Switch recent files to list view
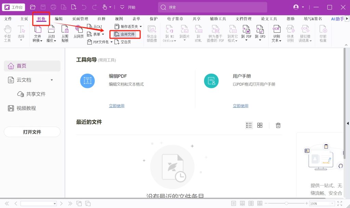Screen dimensions: 350x208 coord(249,125)
